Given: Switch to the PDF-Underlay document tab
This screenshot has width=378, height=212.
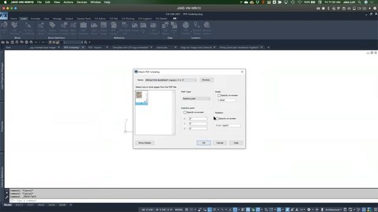Looking at the screenshot, I should 71,47.
